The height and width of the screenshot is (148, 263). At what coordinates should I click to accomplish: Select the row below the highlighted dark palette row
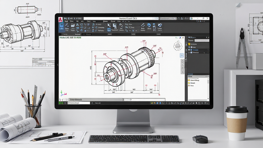click(199, 52)
